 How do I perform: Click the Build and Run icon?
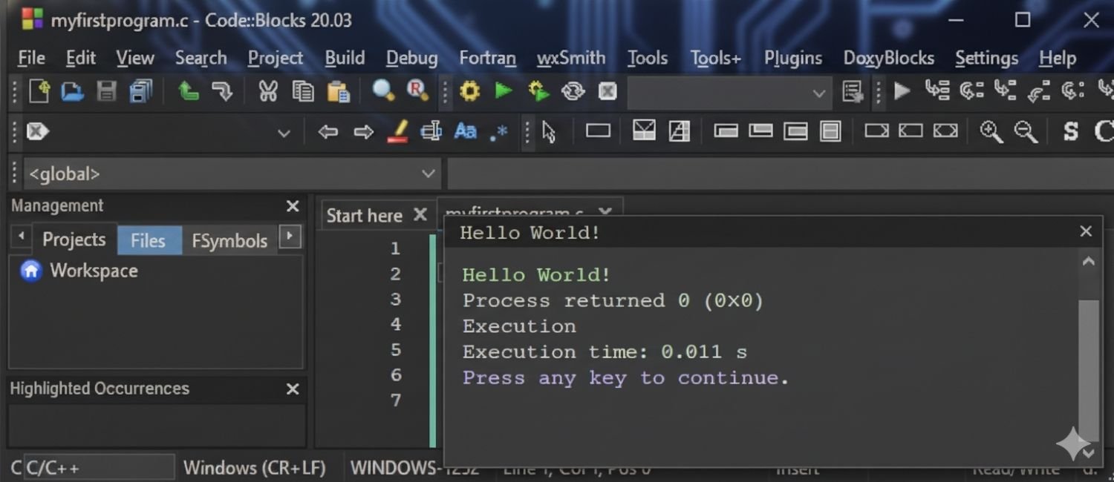[x=538, y=91]
